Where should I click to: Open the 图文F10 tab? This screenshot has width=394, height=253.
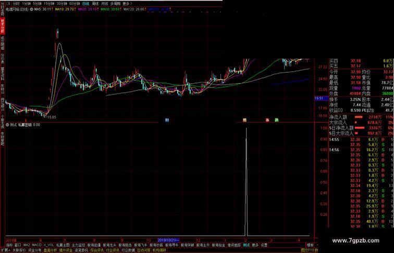(x=307, y=250)
